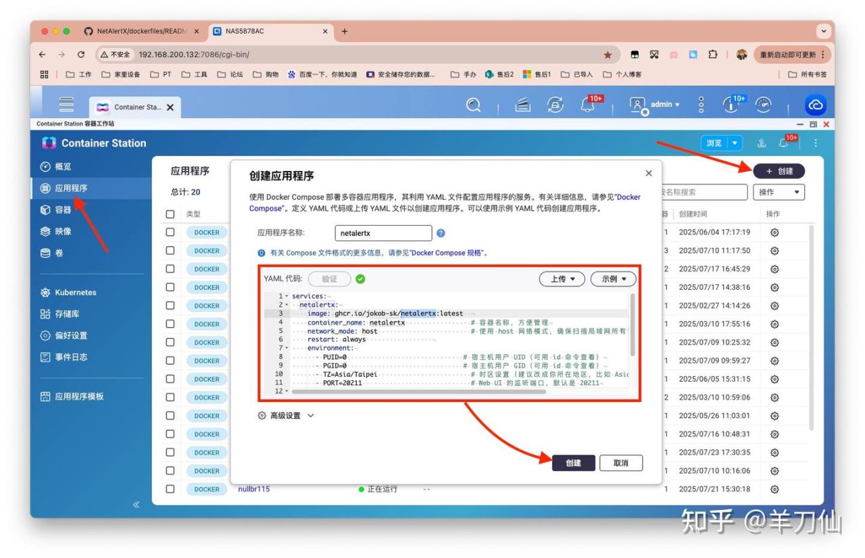Bookmark page with the star icon
Viewport: 865px width, 558px height.
click(x=608, y=55)
